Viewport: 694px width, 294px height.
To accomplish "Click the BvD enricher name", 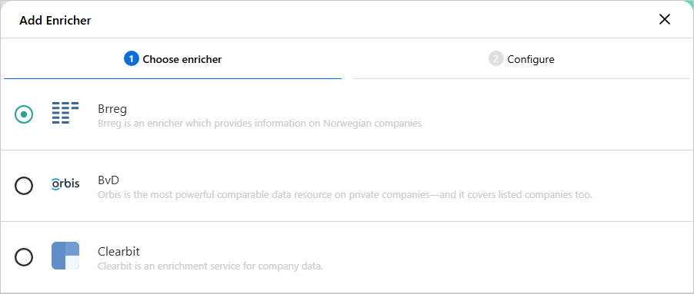I will [108, 180].
